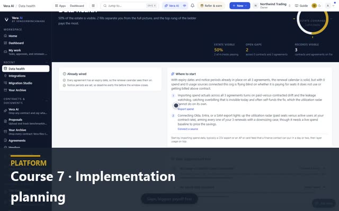Image resolution: width=339 pixels, height=211 pixels.
Task: Click the Where to start heading
Action: coord(185,74)
